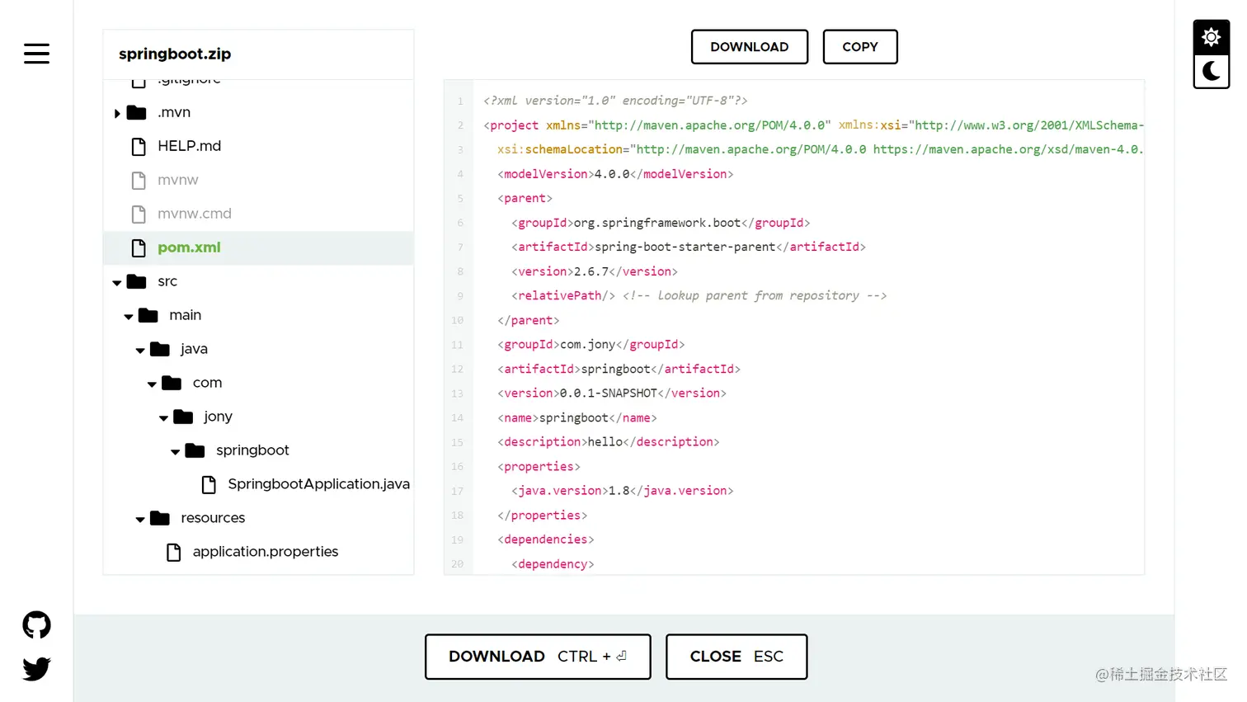Screen dimensions: 1247x702
Task: Collapse the springboot folder arrow
Action: point(175,452)
